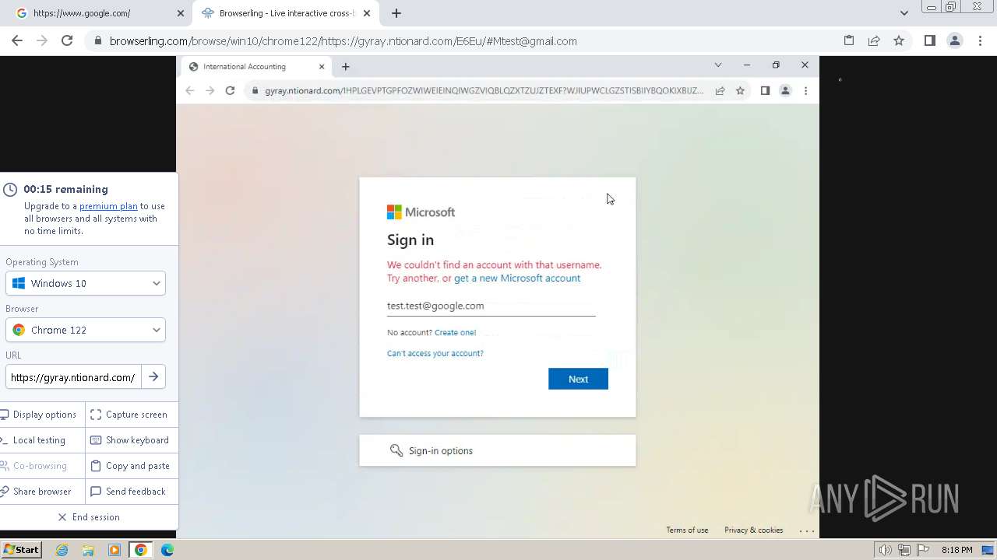The height and width of the screenshot is (560, 997).
Task: Open the premium plan link
Action: point(108,206)
